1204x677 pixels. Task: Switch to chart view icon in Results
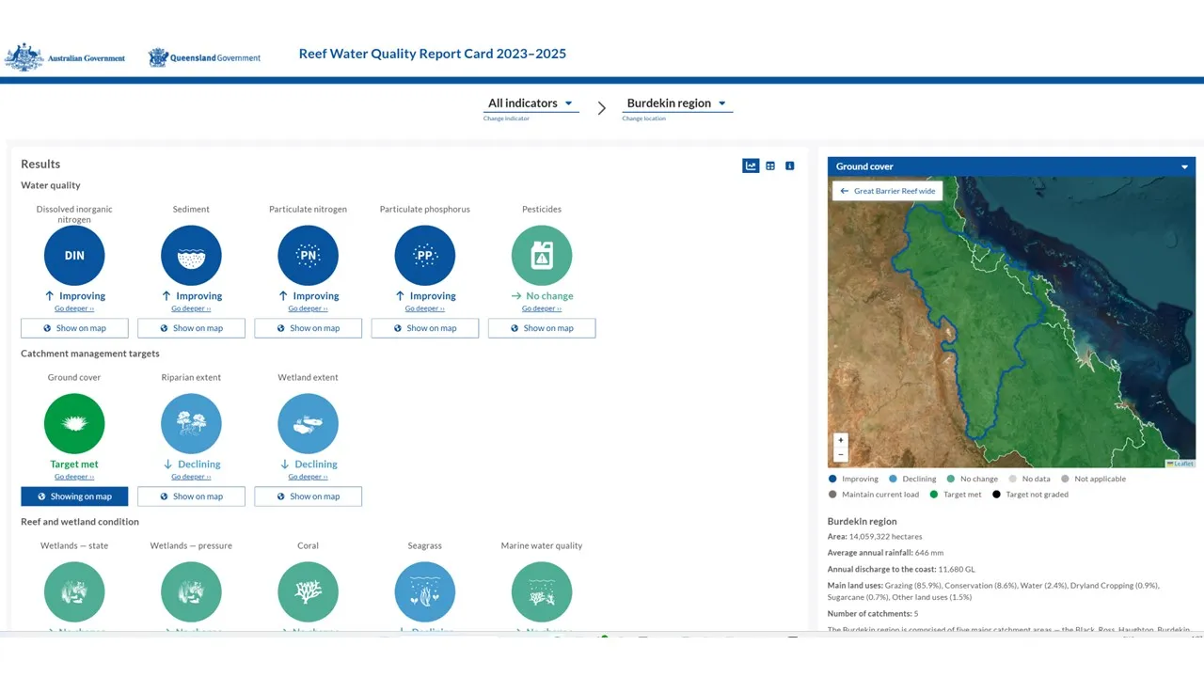point(751,165)
